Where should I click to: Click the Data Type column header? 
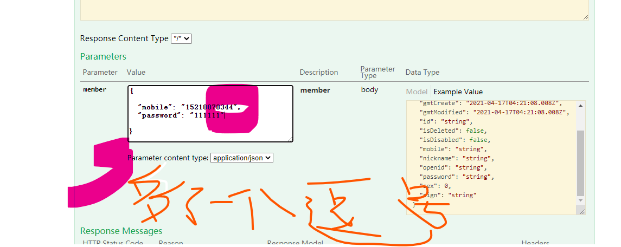coord(422,72)
